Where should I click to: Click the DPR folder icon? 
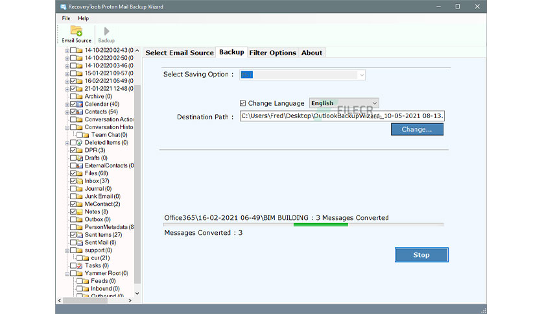click(x=80, y=150)
